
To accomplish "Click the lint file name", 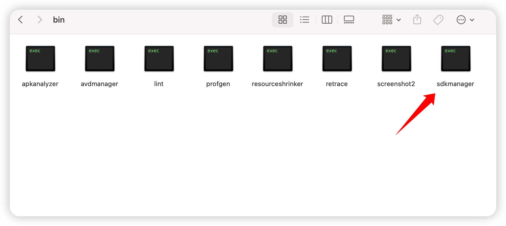I will click(x=159, y=84).
